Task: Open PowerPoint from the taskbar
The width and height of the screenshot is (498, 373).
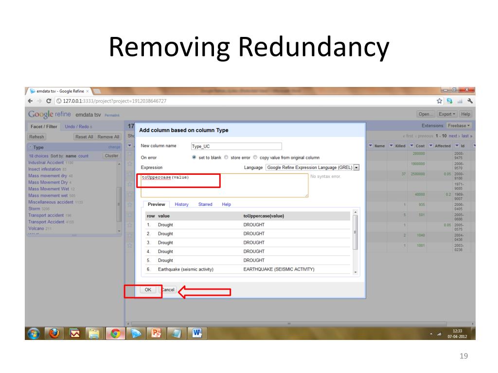Action: (x=156, y=333)
